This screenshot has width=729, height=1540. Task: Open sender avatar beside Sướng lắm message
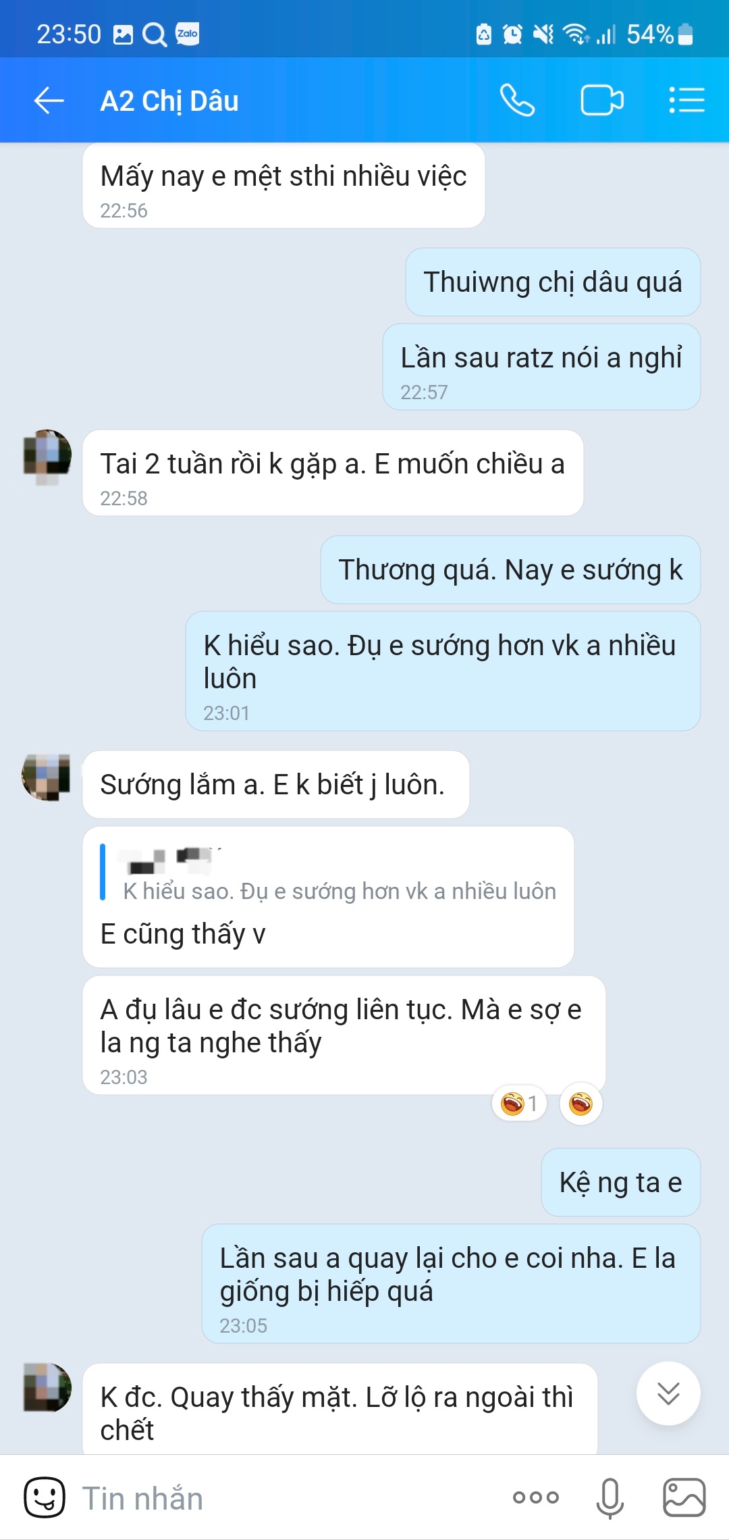point(47,777)
